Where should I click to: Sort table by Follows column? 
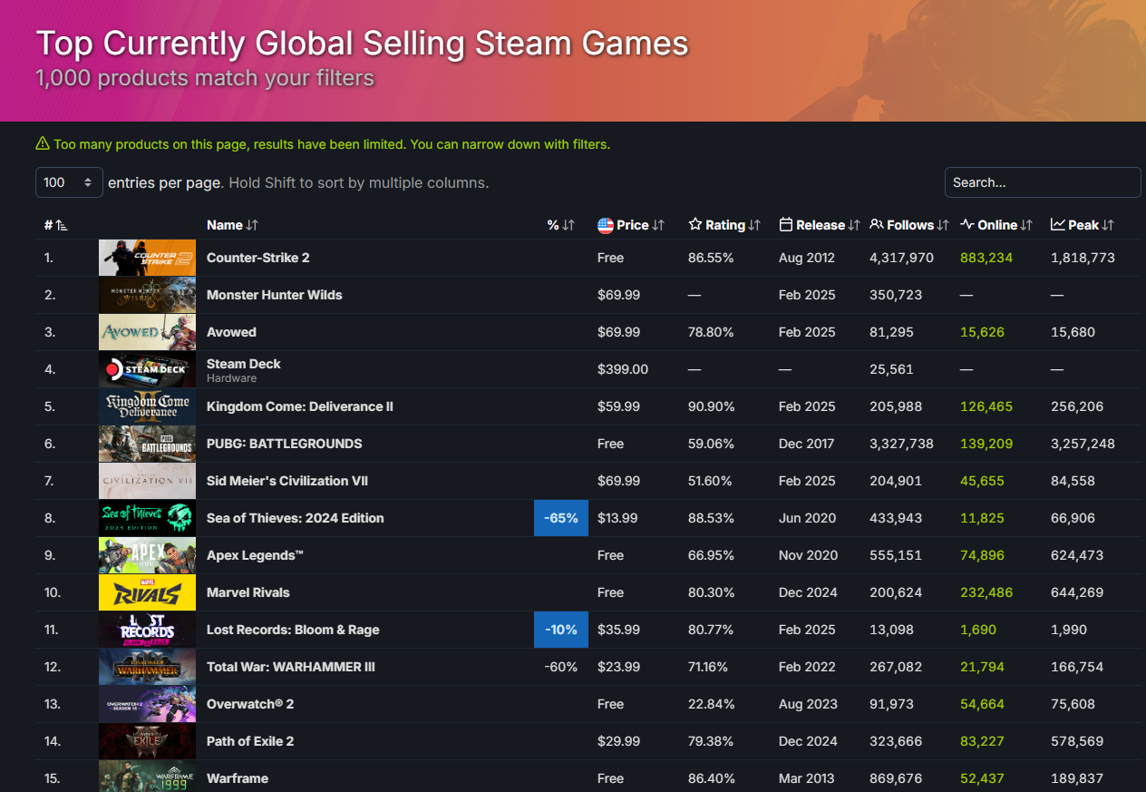pyautogui.click(x=909, y=225)
